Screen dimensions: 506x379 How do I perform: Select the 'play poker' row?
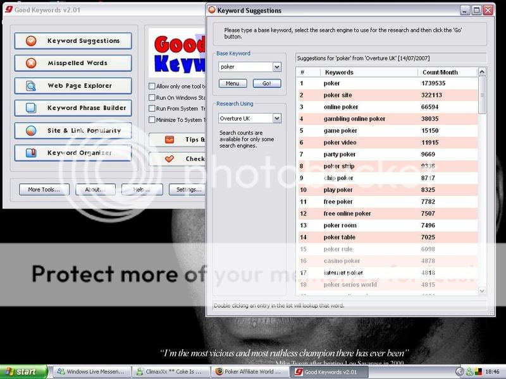pyautogui.click(x=387, y=190)
